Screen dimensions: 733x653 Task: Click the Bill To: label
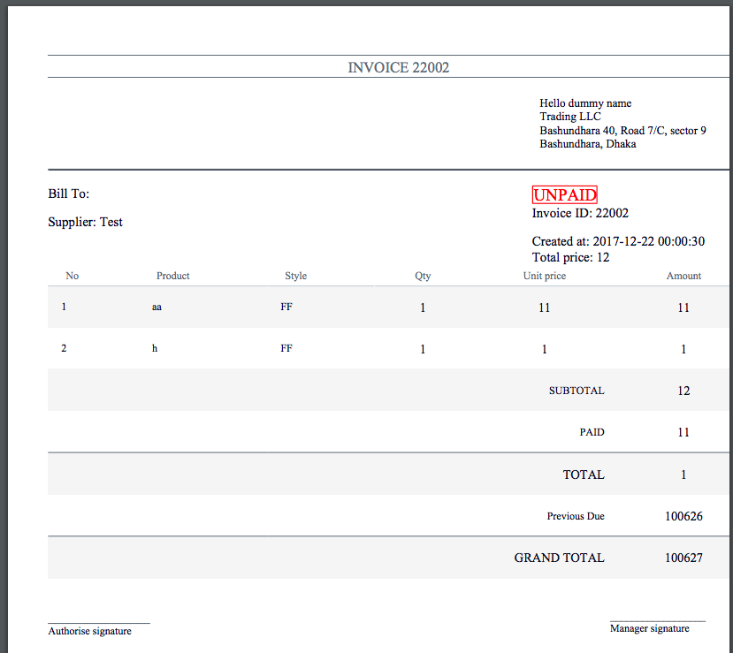[x=69, y=194]
